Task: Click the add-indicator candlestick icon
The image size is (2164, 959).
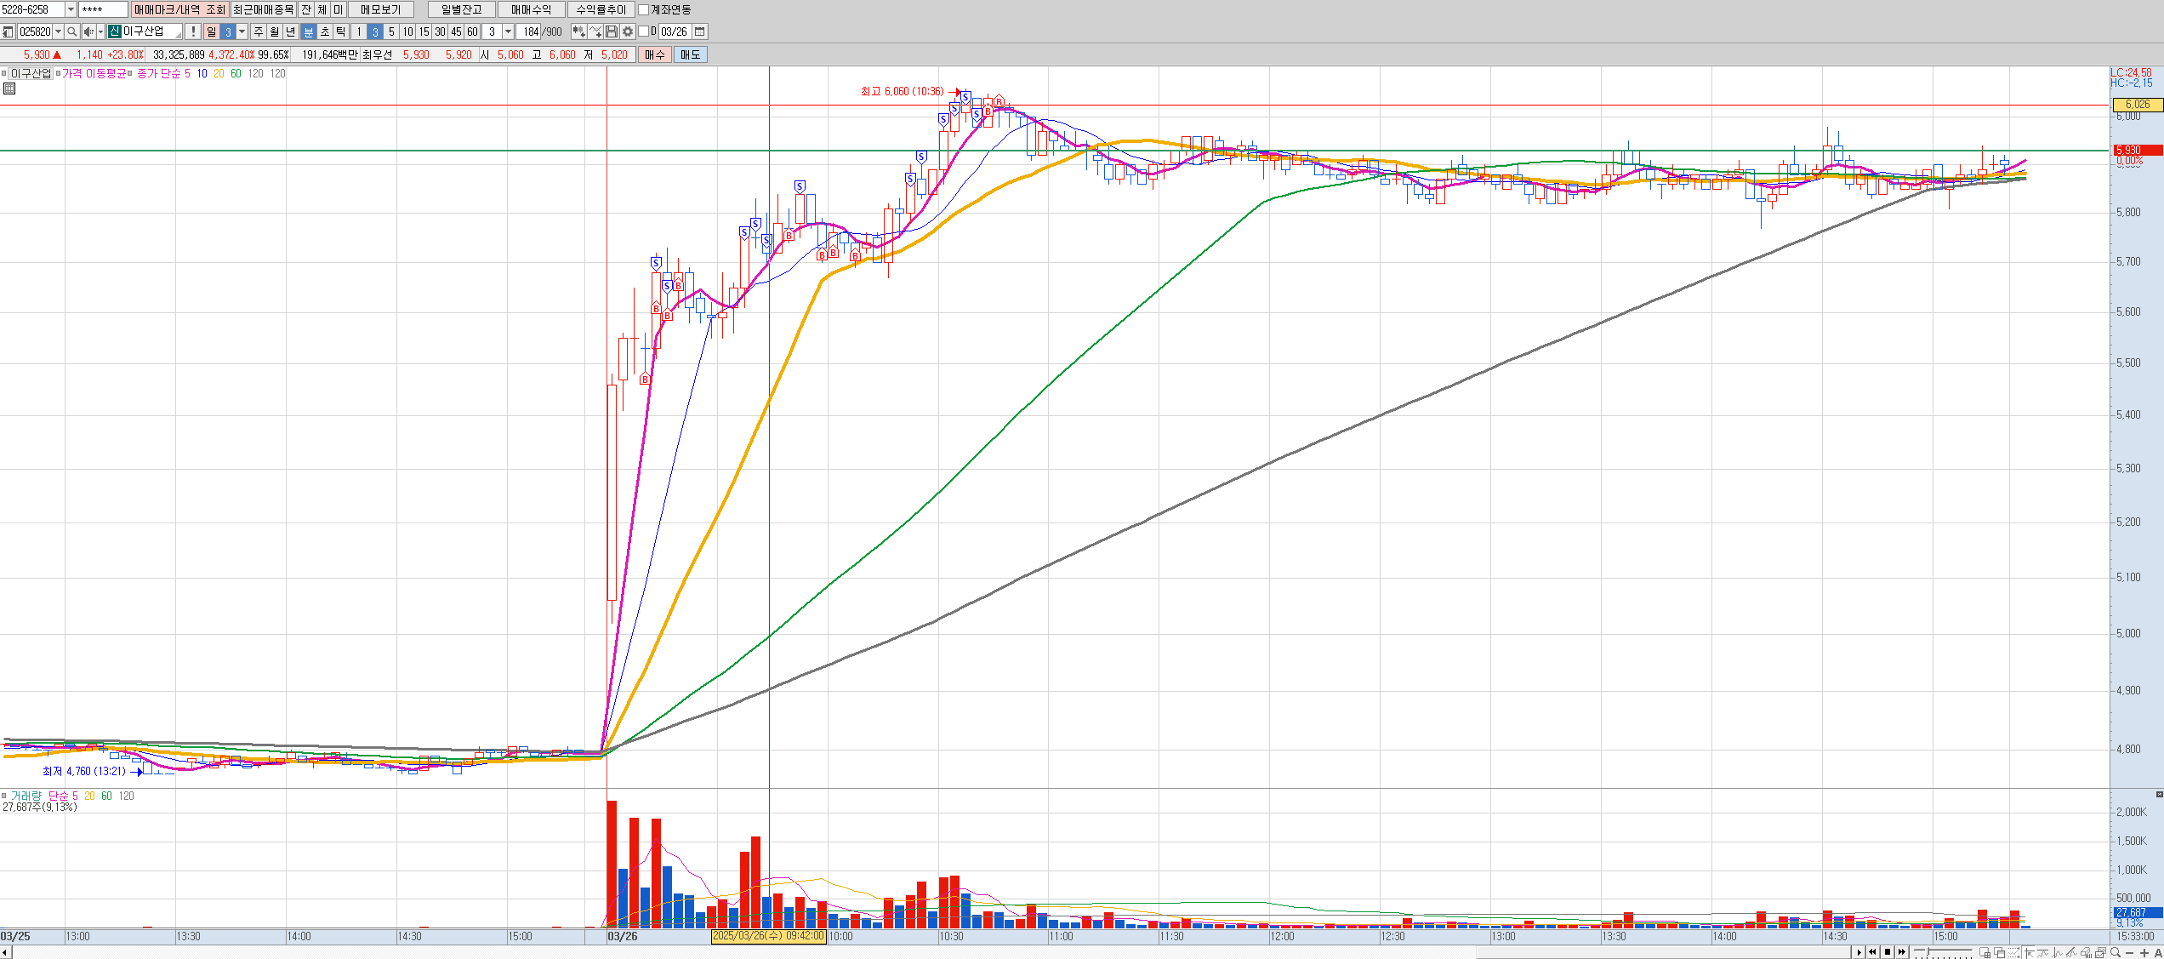Action: pos(579,31)
